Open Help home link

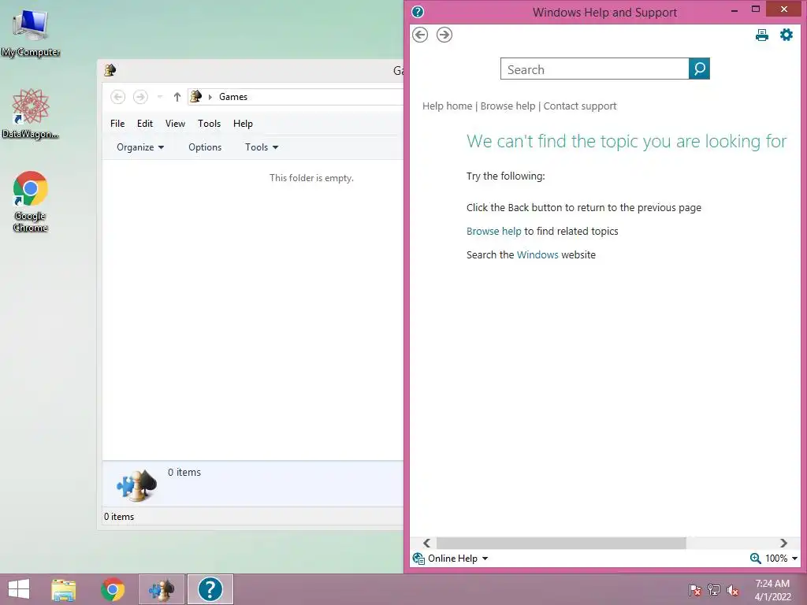[x=447, y=106]
